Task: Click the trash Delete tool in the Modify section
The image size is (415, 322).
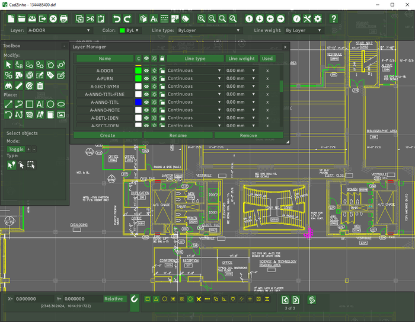Action: click(x=40, y=85)
